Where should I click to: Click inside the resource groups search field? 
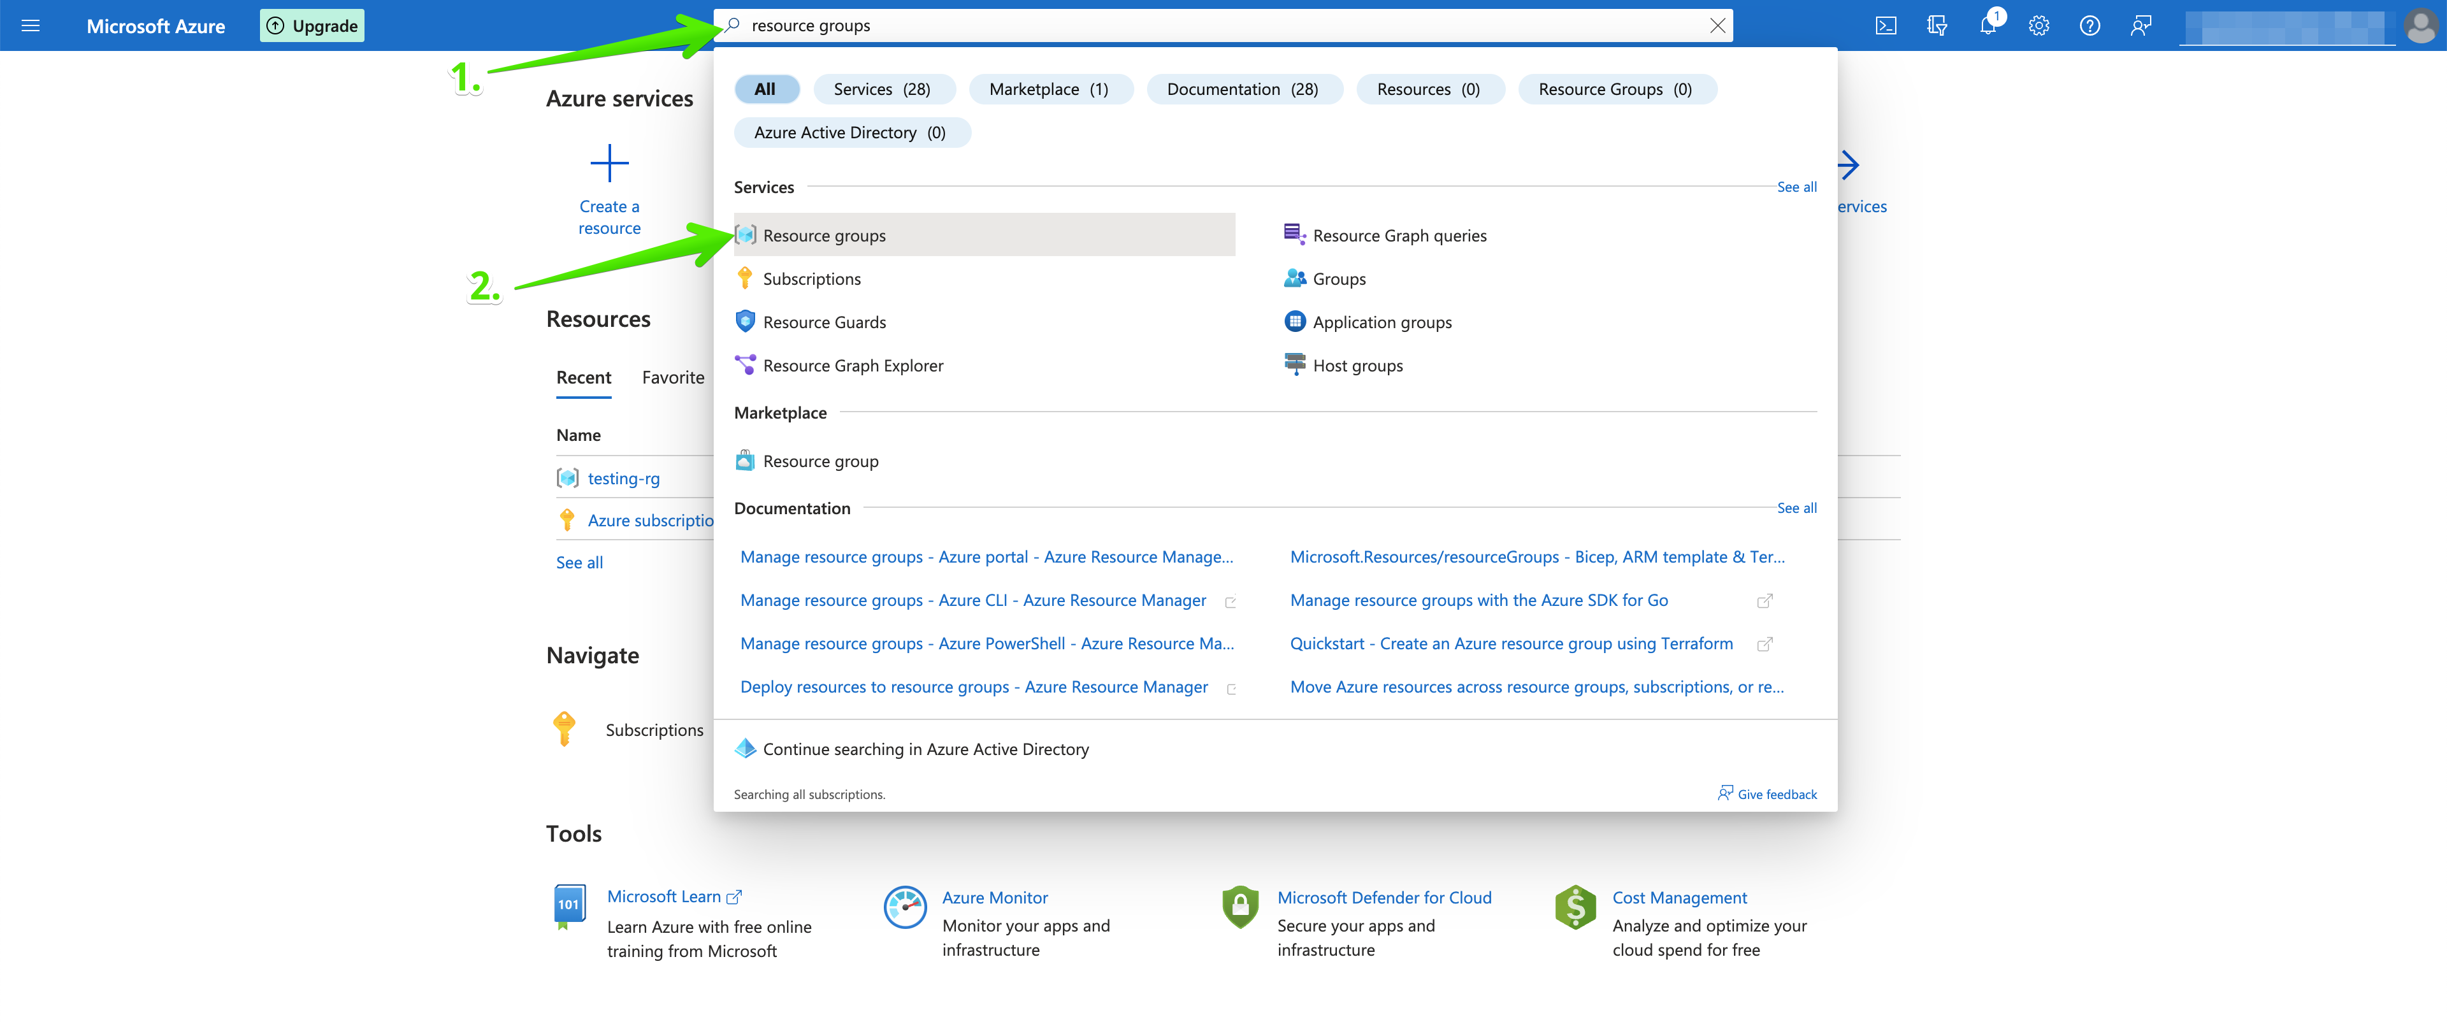coord(1223,25)
